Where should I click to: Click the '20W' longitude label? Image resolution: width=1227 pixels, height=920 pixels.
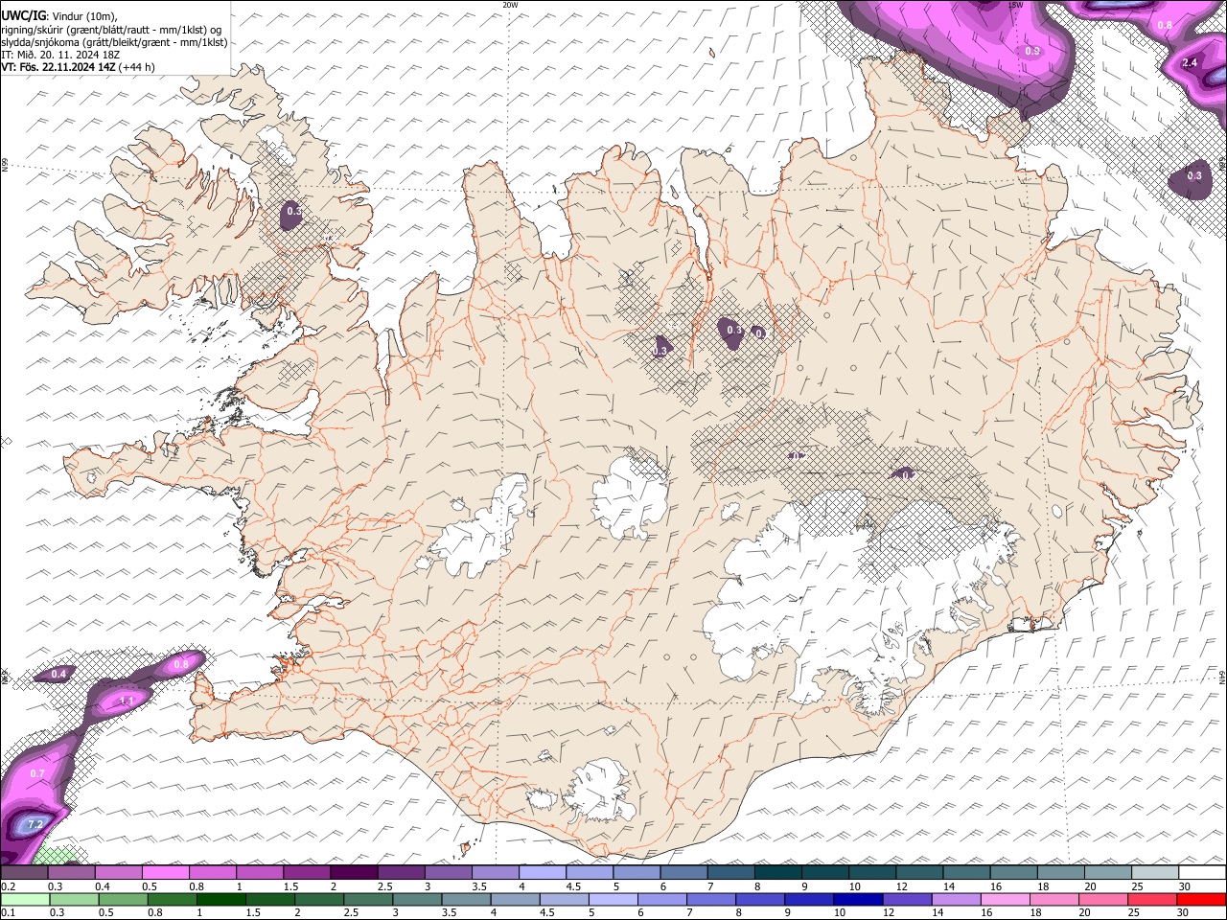tap(510, 5)
